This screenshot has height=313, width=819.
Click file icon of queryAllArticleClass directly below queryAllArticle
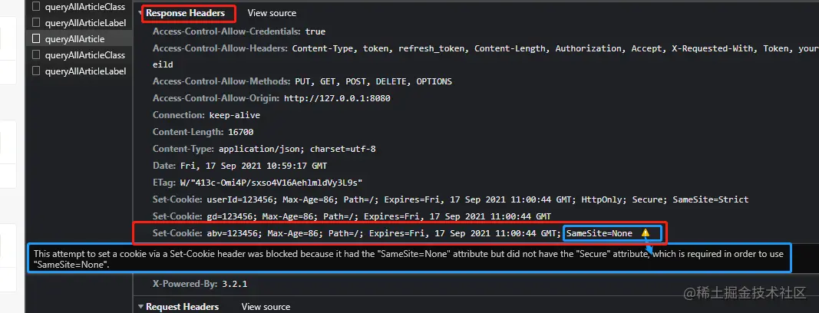36,54
